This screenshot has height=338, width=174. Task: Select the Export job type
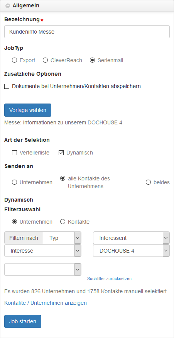[14, 60]
